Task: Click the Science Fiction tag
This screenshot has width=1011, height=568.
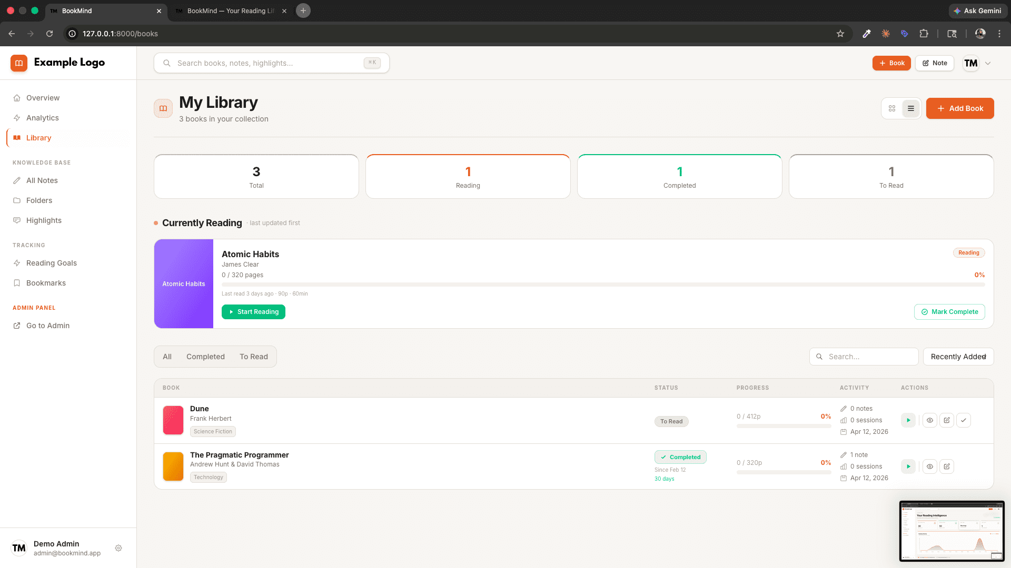Action: (213, 431)
